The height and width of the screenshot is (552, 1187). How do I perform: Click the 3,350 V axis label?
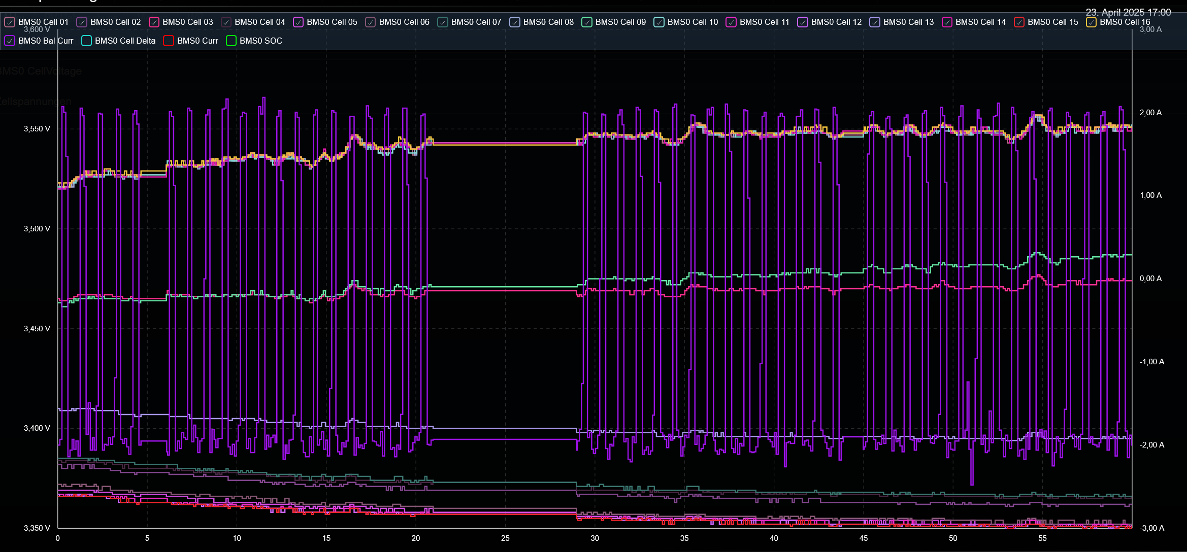pos(37,528)
